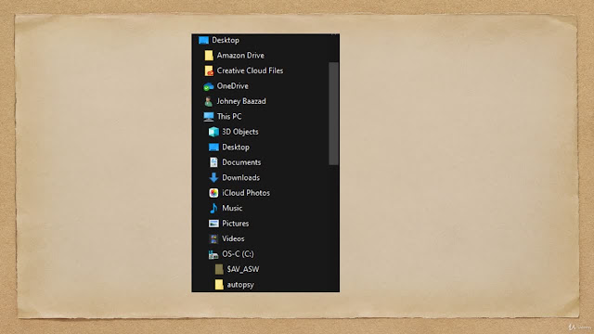Select Desktop under This PC
The height and width of the screenshot is (334, 594).
point(229,147)
